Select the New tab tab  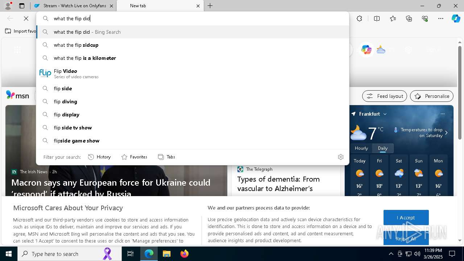pyautogui.click(x=159, y=6)
